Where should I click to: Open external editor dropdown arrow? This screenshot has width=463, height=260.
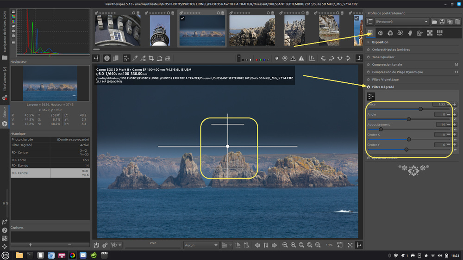pos(120,245)
